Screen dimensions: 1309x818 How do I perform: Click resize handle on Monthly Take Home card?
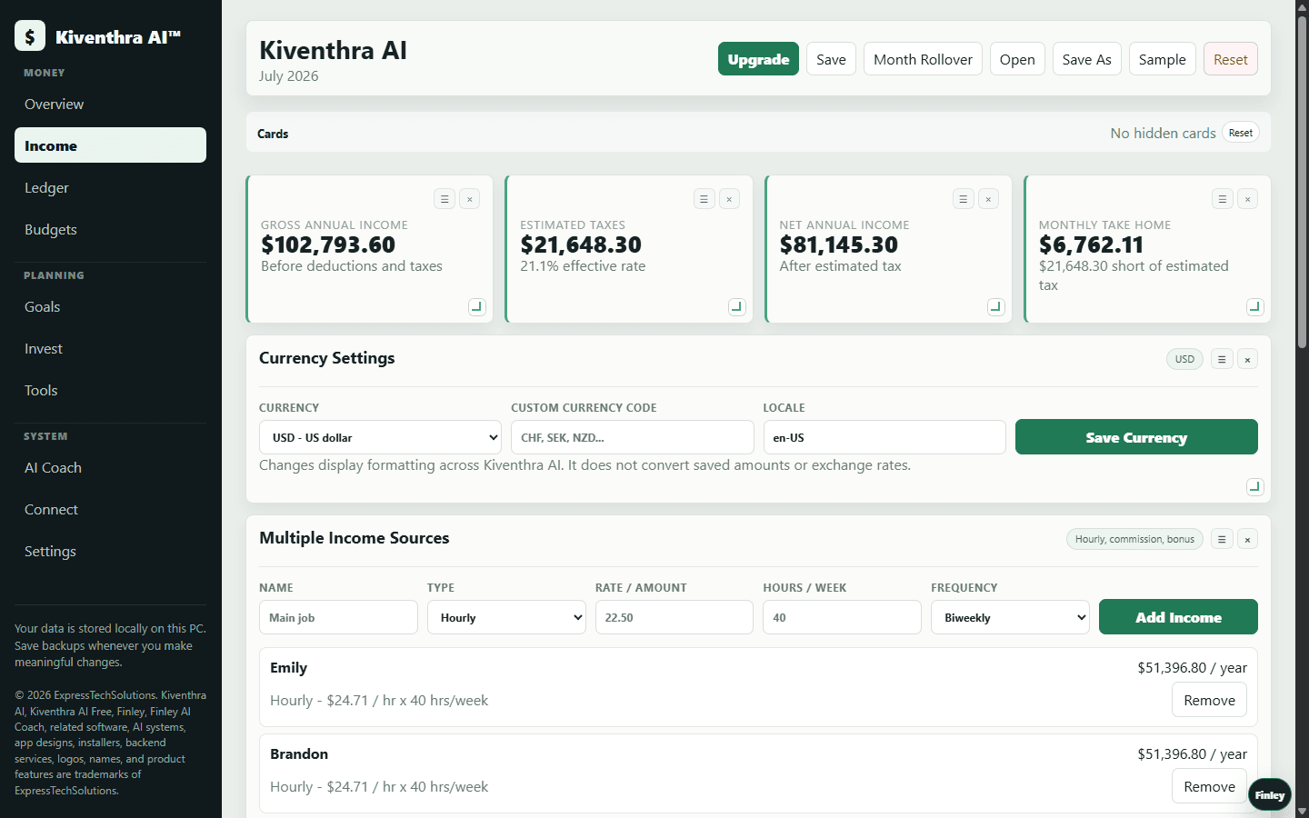coord(1255,306)
